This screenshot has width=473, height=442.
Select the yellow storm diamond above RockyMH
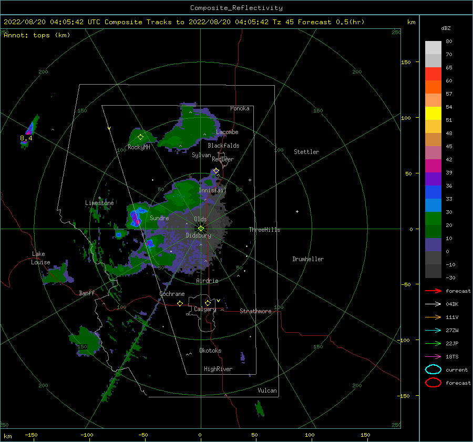click(x=140, y=137)
